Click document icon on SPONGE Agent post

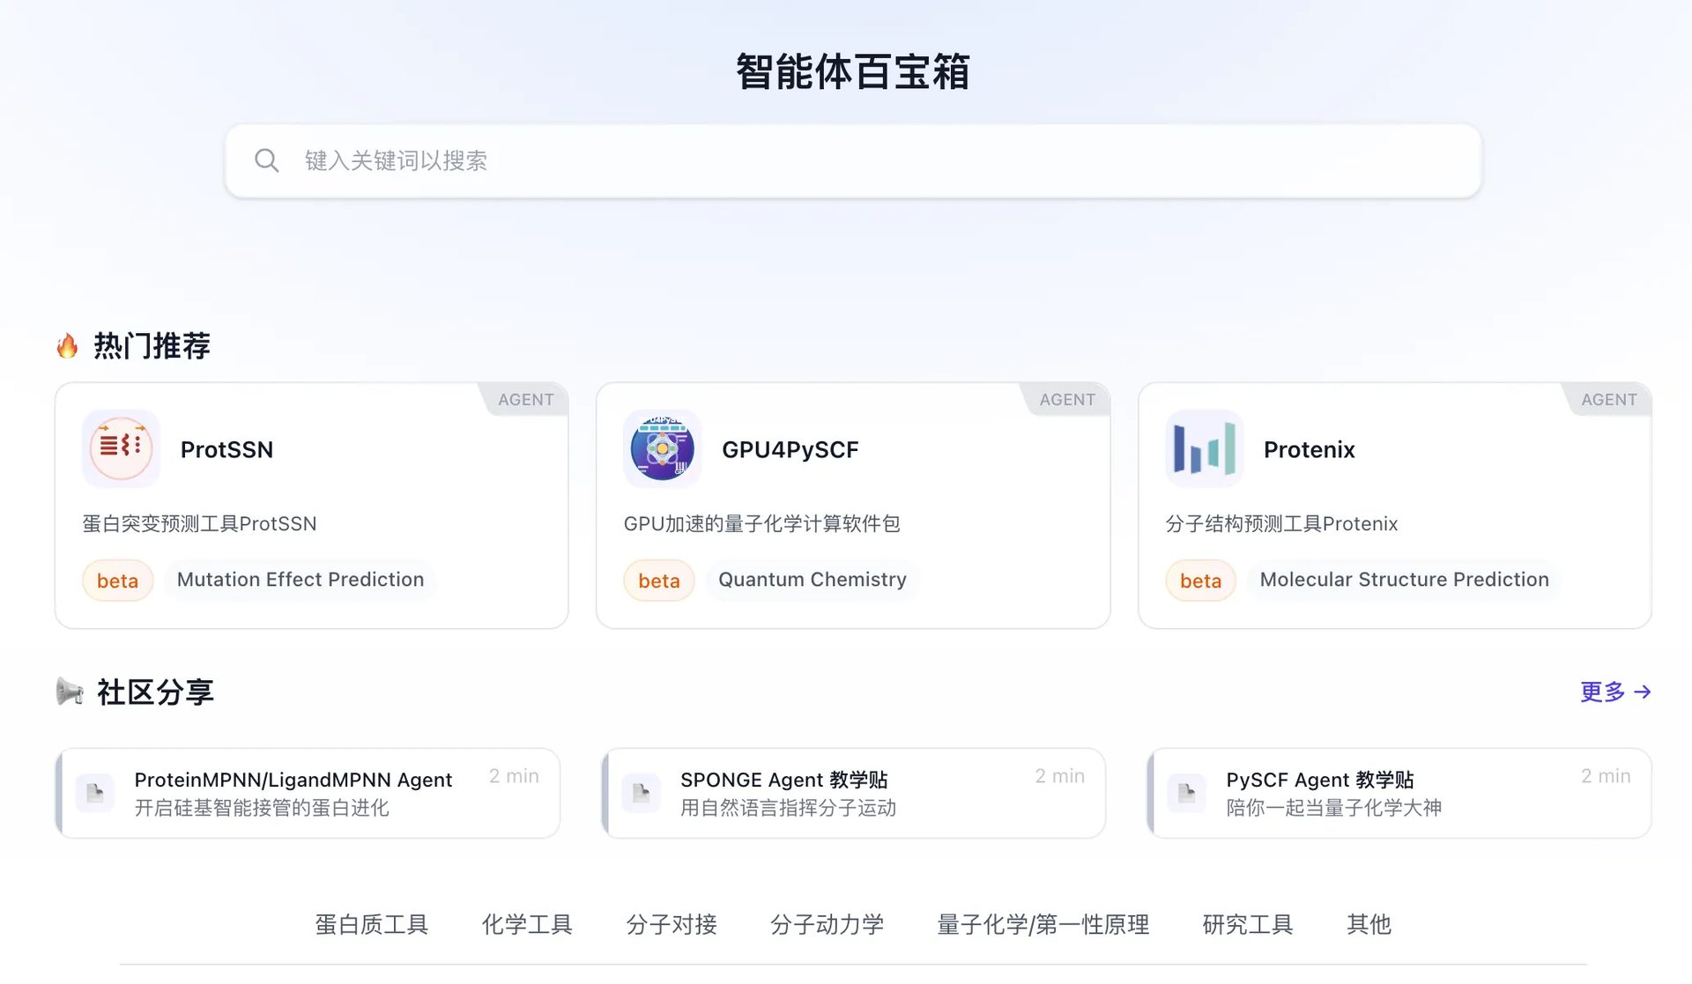pos(641,793)
